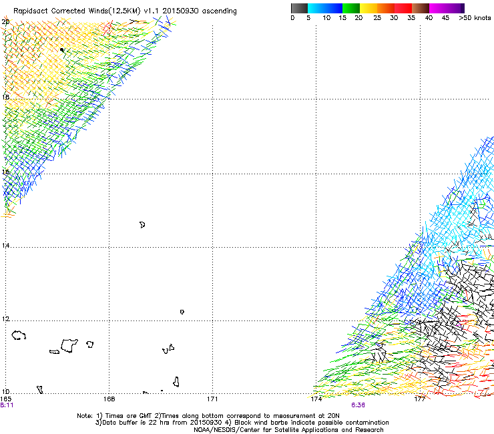Click the purple '8:11' pass time
The width and height of the screenshot is (494, 434).
[7, 405]
